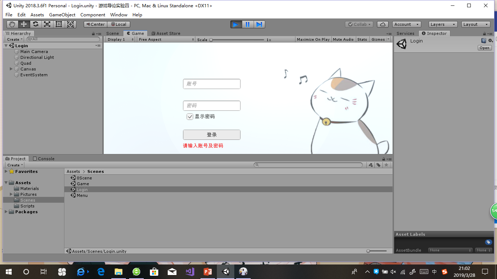
Task: Select the Move tool
Action: [24, 24]
